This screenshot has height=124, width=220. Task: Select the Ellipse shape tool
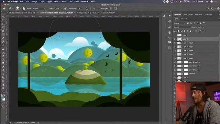pyautogui.click(x=3, y=81)
